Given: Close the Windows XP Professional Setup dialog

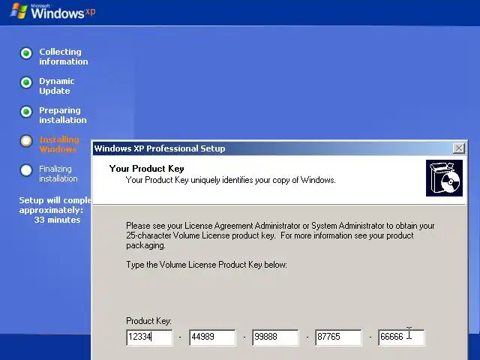Looking at the screenshot, I should (x=458, y=148).
